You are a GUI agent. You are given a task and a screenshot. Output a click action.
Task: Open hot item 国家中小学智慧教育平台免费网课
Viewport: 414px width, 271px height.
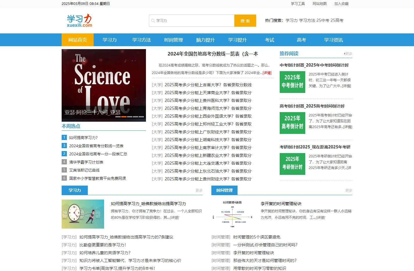97,178
